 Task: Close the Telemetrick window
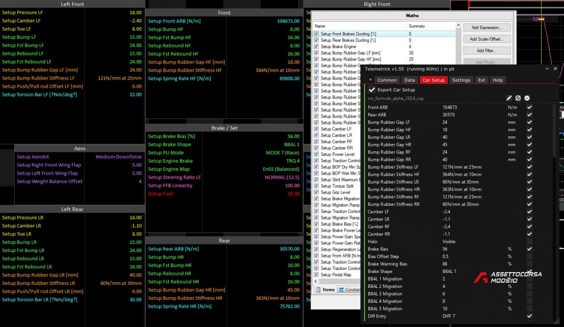point(555,69)
